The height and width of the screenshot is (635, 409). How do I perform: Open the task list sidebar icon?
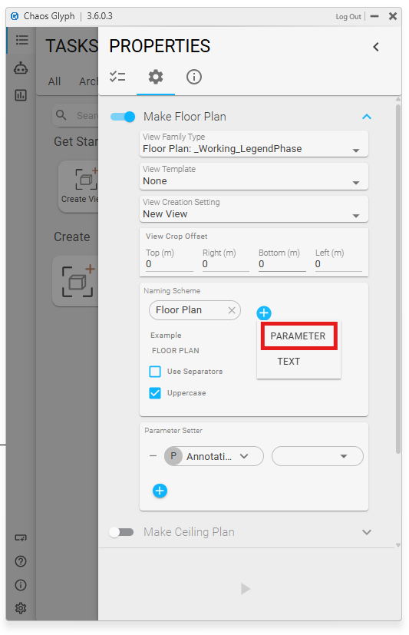[21, 40]
